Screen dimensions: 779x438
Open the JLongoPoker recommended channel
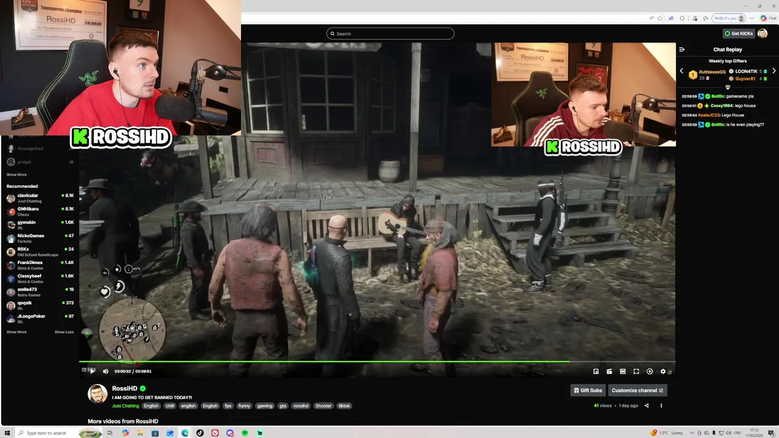[x=40, y=318]
